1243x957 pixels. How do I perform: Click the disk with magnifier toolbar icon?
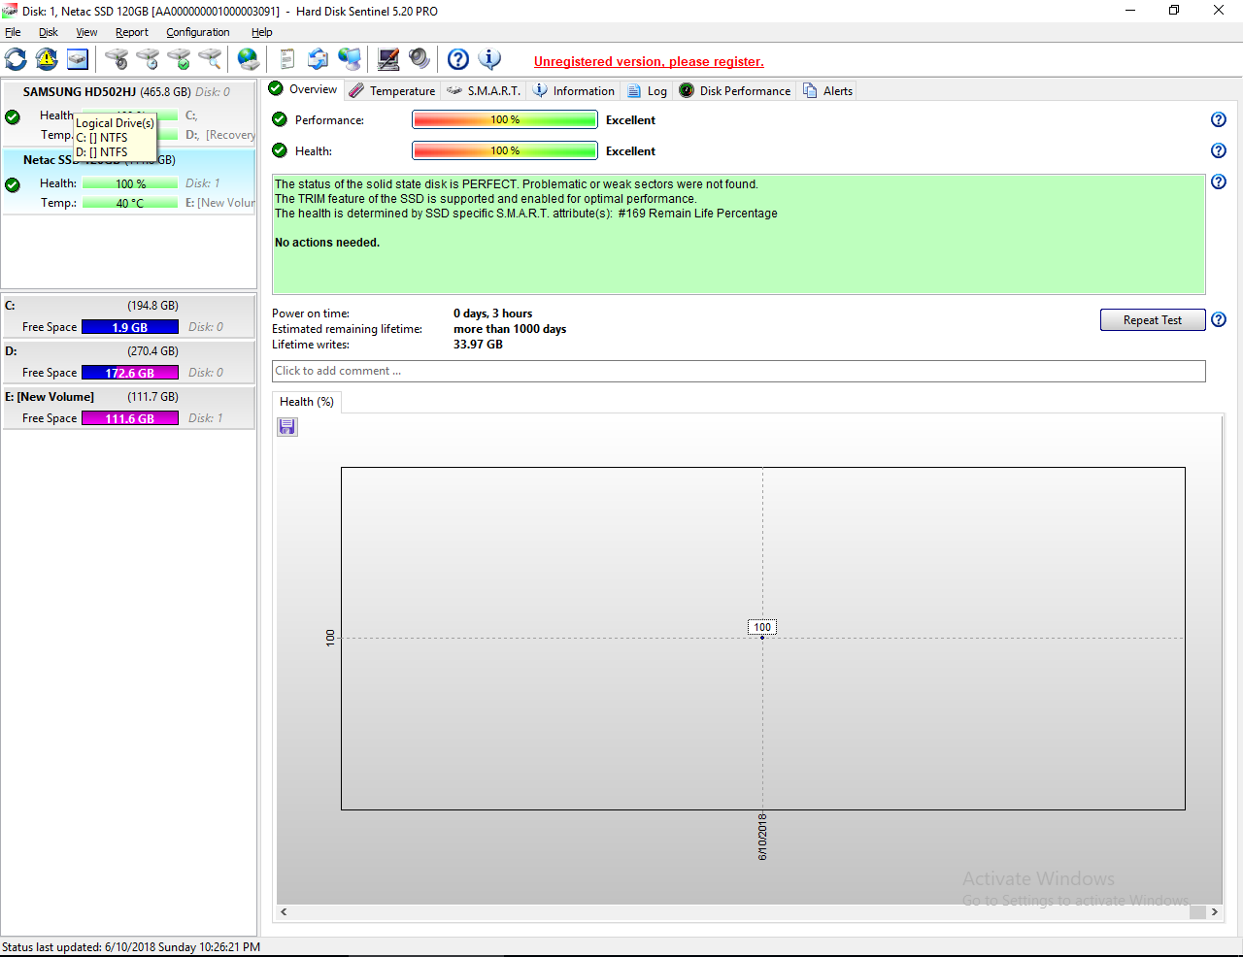coord(210,59)
